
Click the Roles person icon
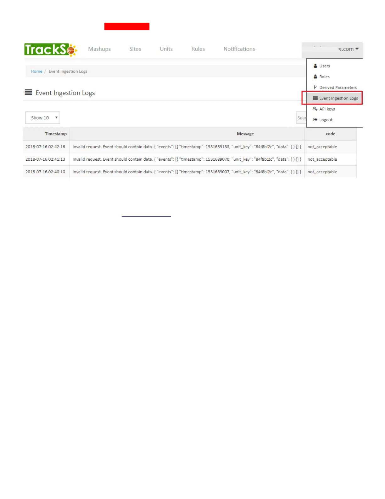click(x=315, y=77)
